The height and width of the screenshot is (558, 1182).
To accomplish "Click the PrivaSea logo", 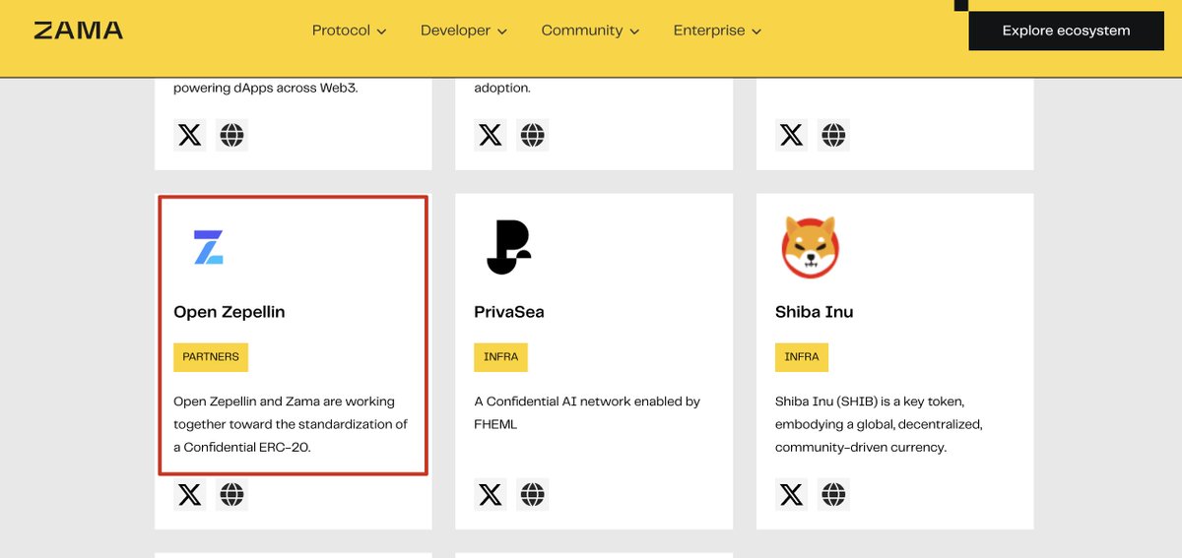I will pyautogui.click(x=508, y=247).
